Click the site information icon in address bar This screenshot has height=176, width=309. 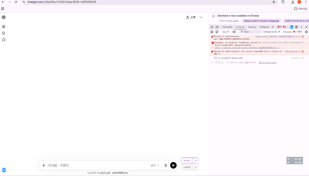point(24,2)
